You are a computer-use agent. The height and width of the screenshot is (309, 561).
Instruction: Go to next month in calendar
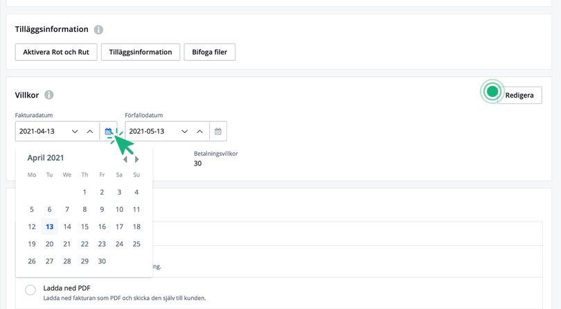(137, 159)
